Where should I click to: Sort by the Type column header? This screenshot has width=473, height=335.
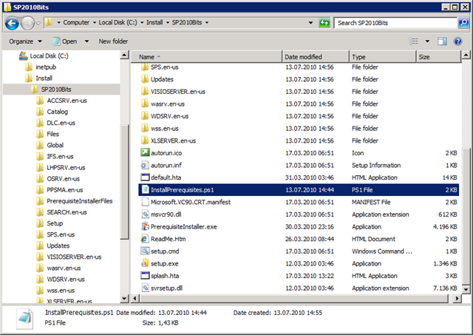click(x=383, y=57)
